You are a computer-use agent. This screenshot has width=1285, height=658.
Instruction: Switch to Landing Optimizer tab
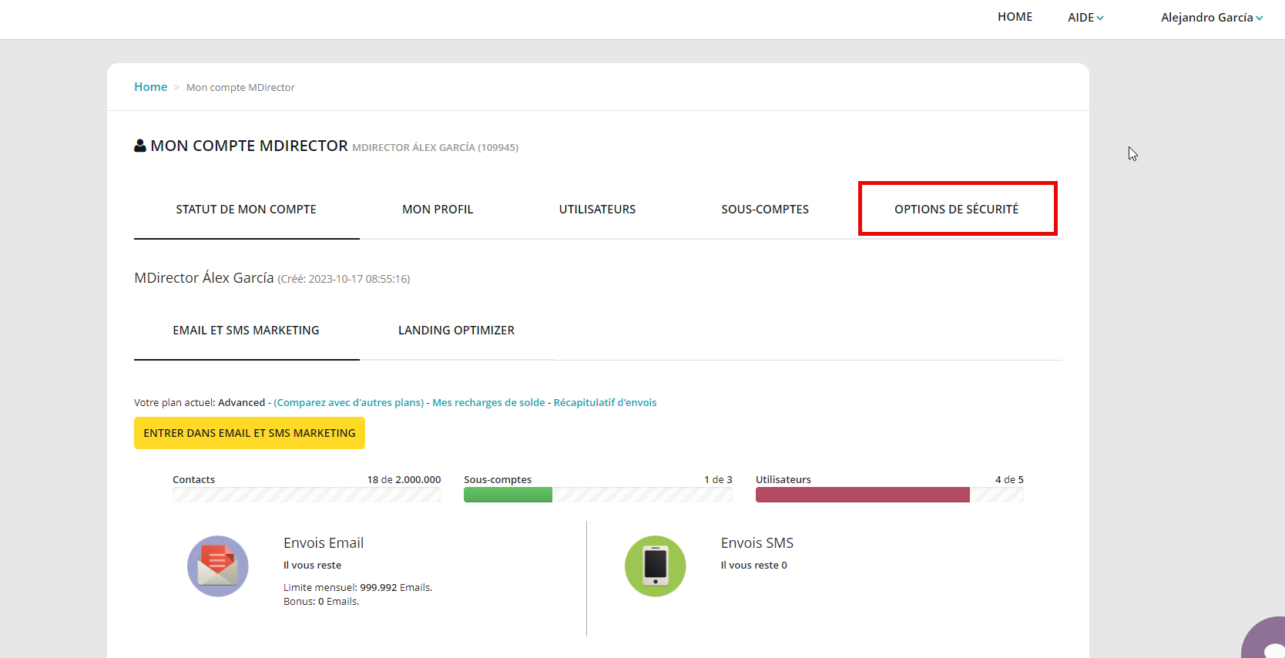(456, 331)
